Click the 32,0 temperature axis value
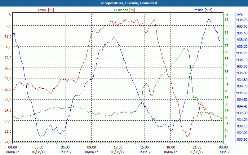This screenshot has width=248, height=155. point(8,26)
